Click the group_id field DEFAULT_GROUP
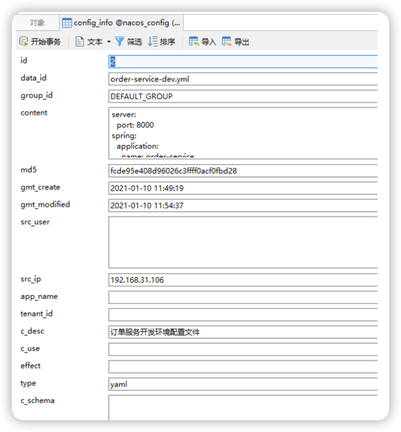Viewport: 401px width, 432px height. 243,96
